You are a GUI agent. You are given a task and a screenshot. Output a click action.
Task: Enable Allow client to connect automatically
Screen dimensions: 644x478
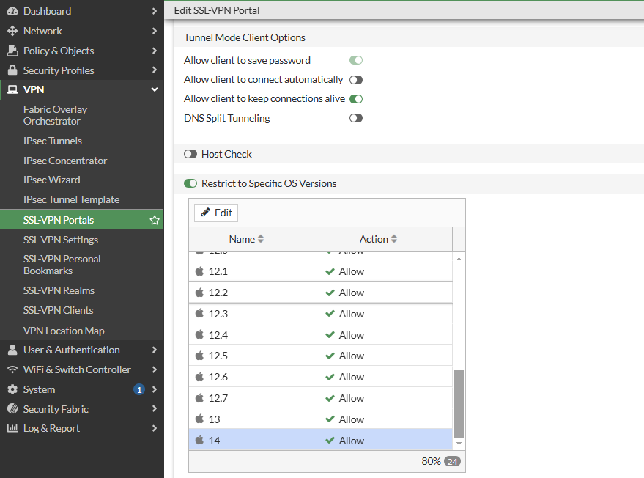(356, 80)
